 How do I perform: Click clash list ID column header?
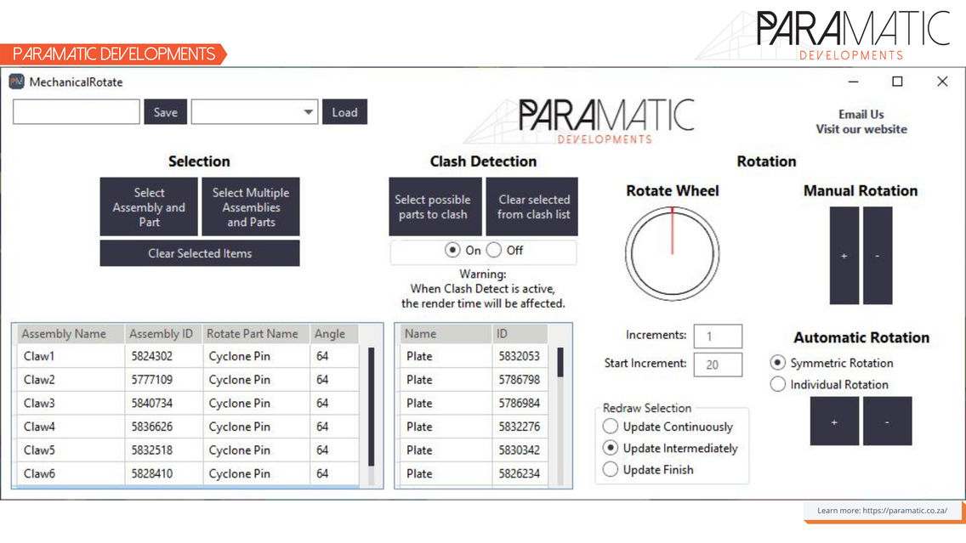[x=520, y=334]
